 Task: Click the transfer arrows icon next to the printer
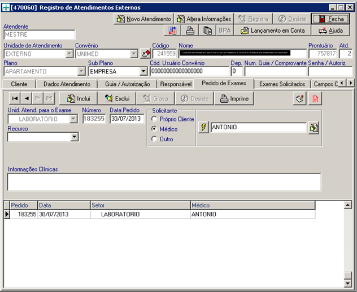[172, 30]
